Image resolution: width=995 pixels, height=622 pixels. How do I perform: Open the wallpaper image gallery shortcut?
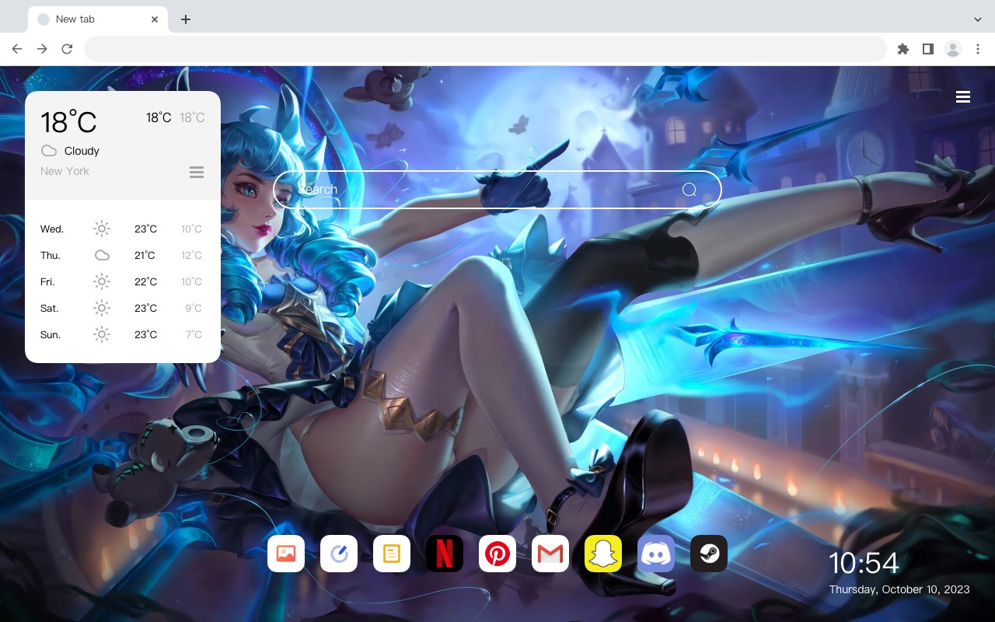tap(286, 554)
